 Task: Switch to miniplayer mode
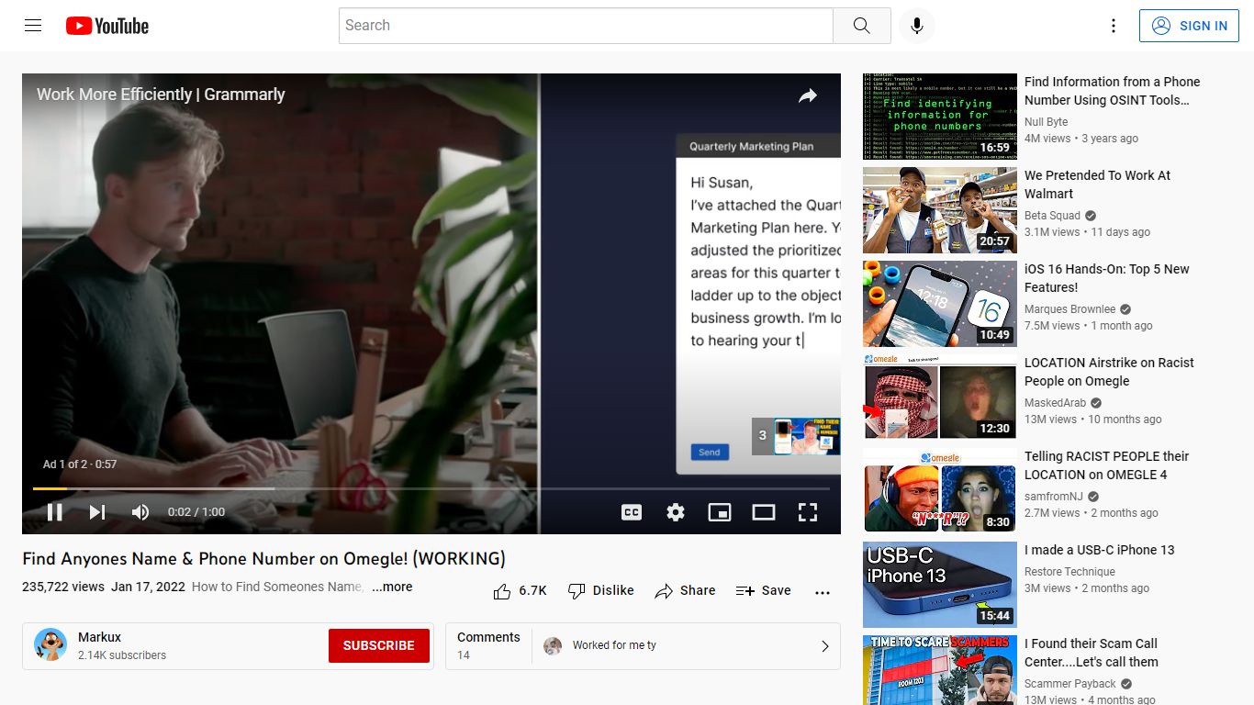pos(720,512)
